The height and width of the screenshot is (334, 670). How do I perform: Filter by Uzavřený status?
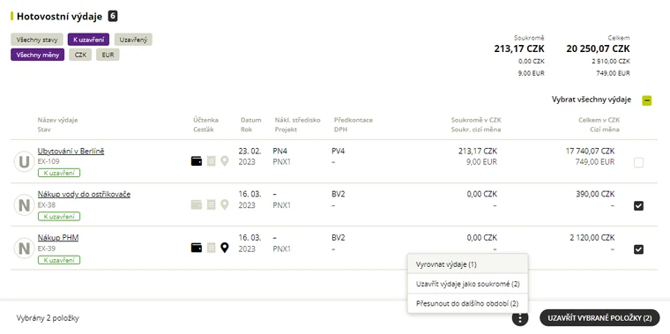click(x=133, y=40)
